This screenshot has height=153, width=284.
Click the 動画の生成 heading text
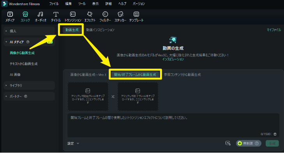[x=173, y=48]
